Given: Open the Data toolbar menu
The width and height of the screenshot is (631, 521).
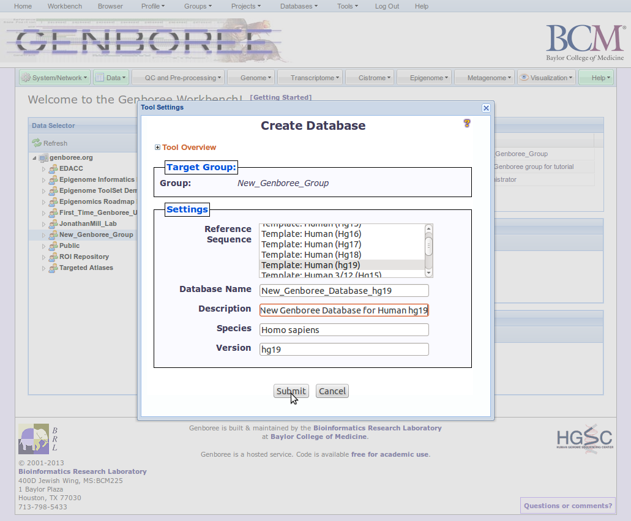Looking at the screenshot, I should point(111,78).
